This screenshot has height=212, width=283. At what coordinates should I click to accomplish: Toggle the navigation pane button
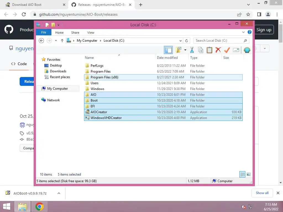tap(168, 50)
